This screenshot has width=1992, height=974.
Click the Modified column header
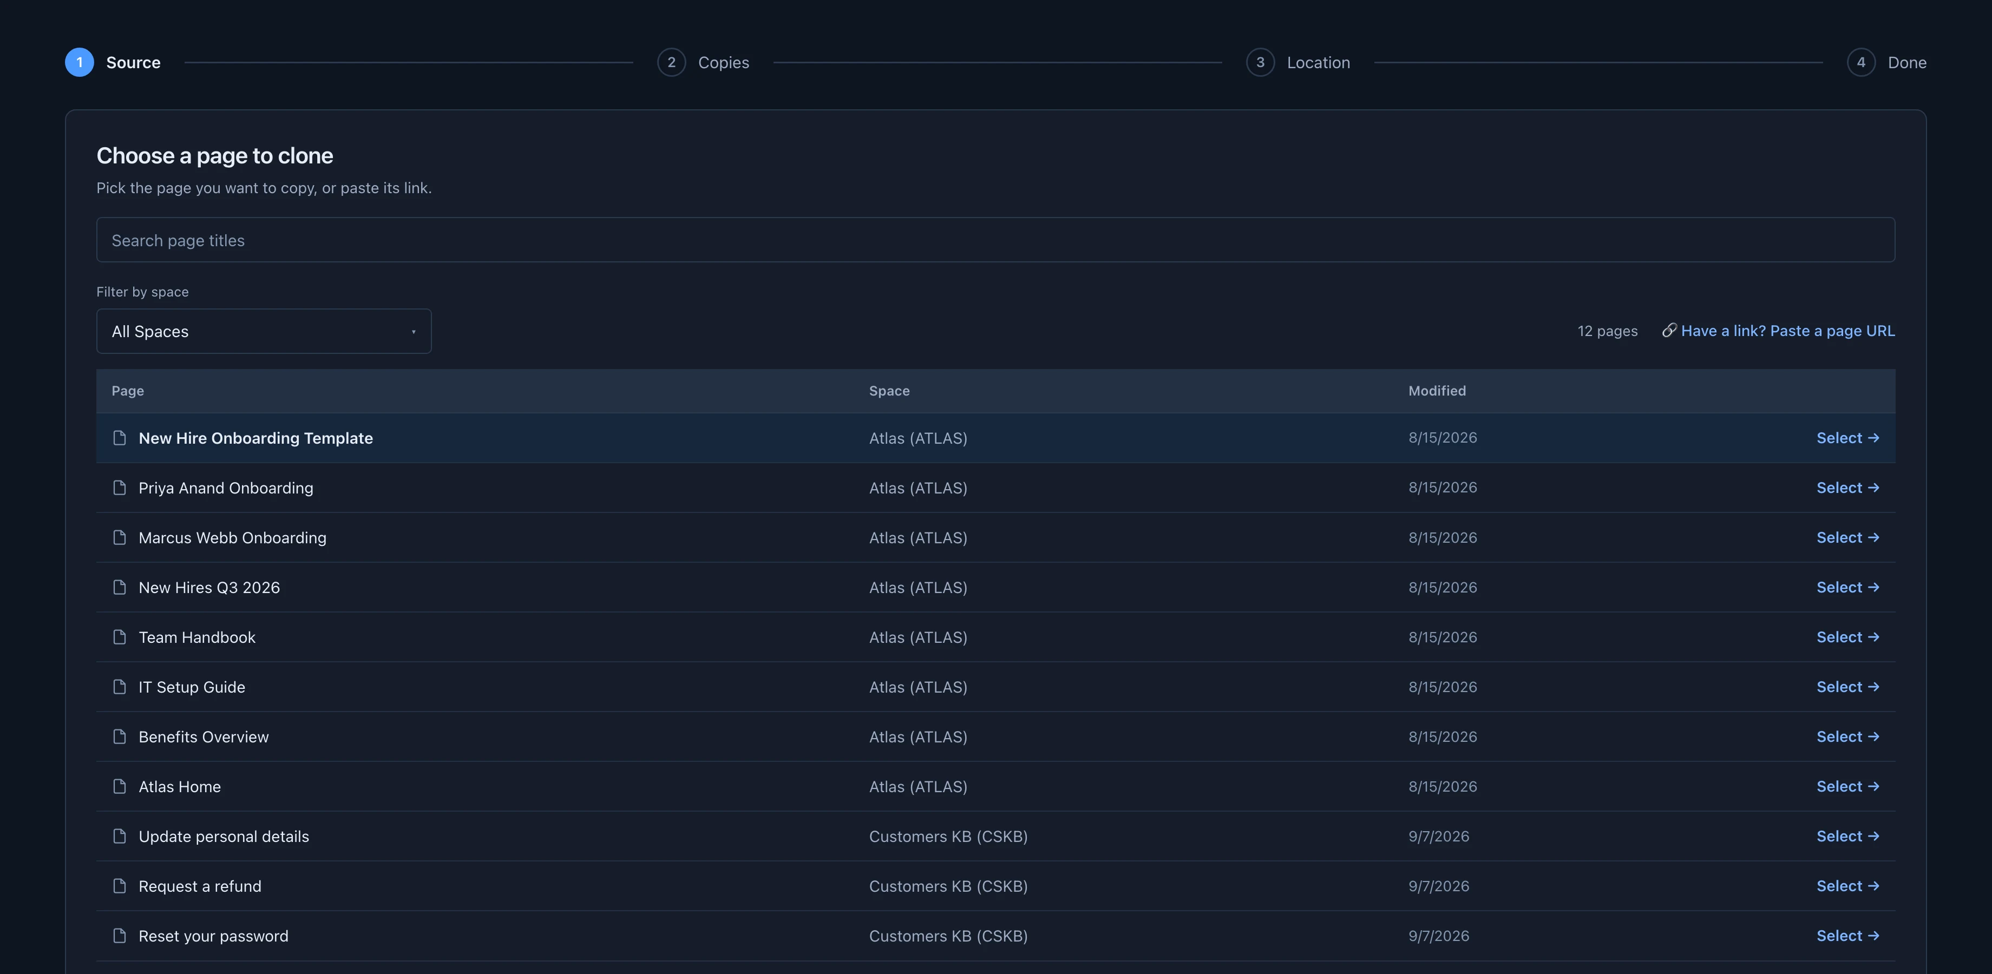click(1437, 391)
